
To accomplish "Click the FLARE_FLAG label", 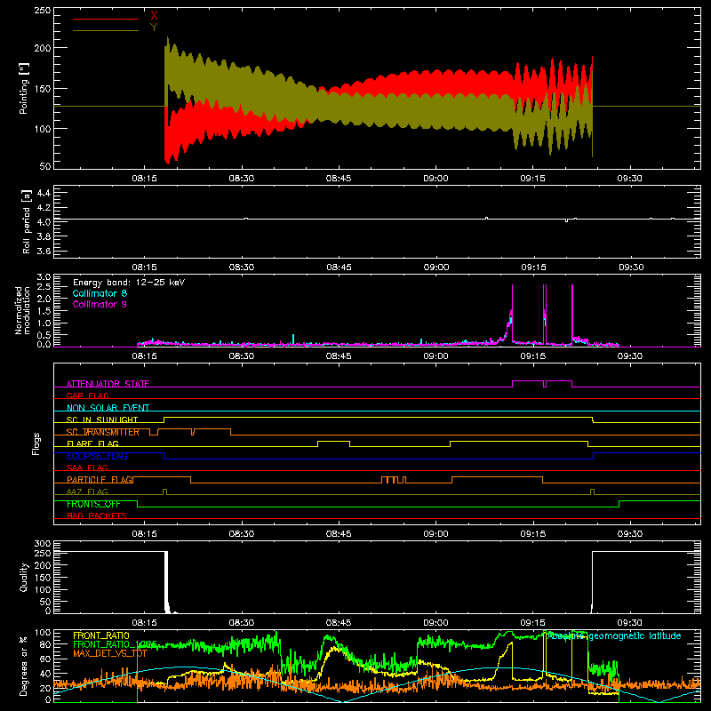I will [92, 443].
